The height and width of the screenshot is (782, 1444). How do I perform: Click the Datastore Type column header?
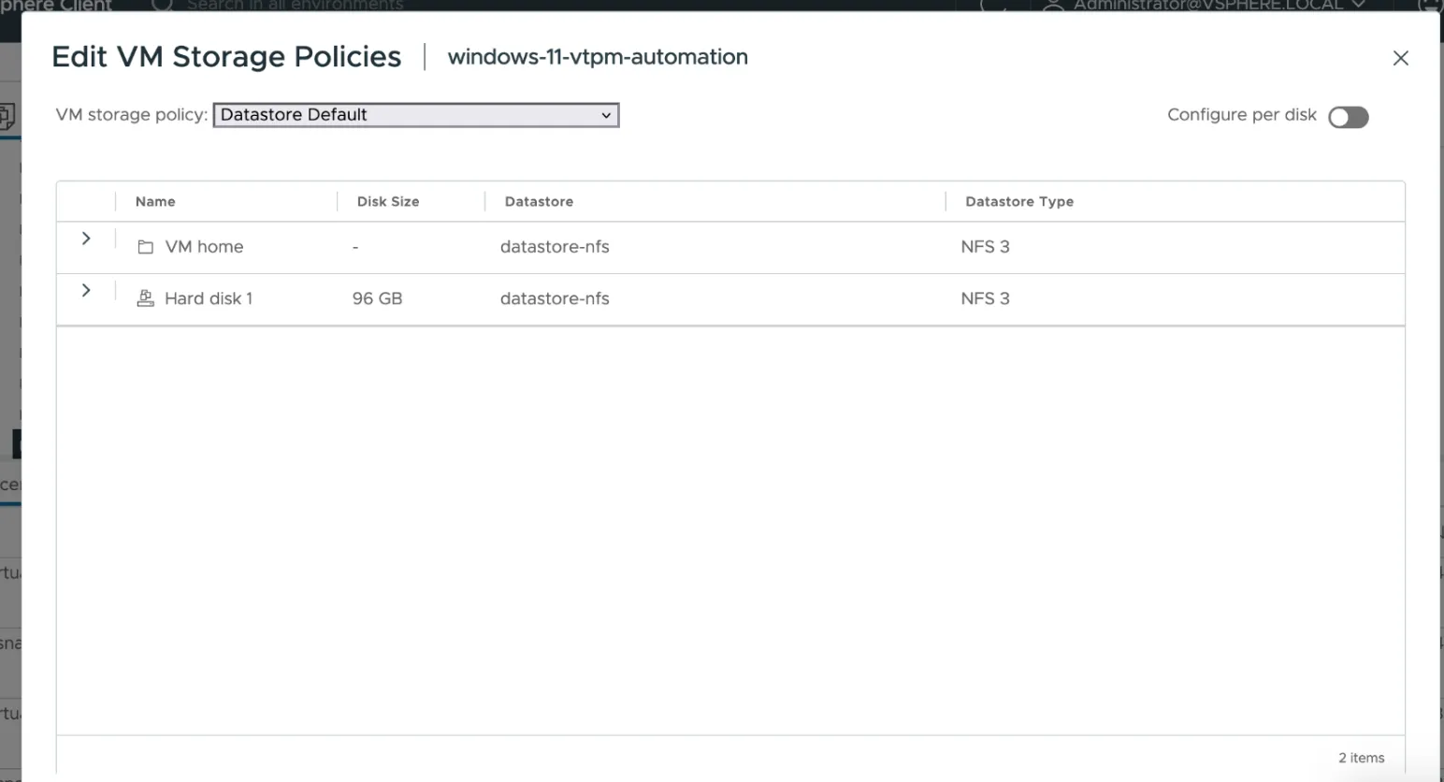(x=1019, y=201)
